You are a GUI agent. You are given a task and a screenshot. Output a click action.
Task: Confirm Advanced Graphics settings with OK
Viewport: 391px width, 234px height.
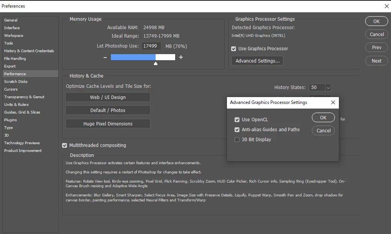tap(323, 118)
